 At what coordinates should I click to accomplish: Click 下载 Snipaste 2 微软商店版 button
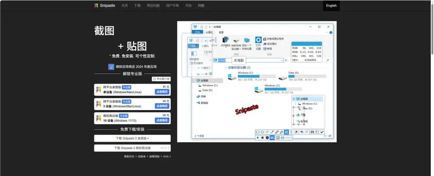(132, 148)
